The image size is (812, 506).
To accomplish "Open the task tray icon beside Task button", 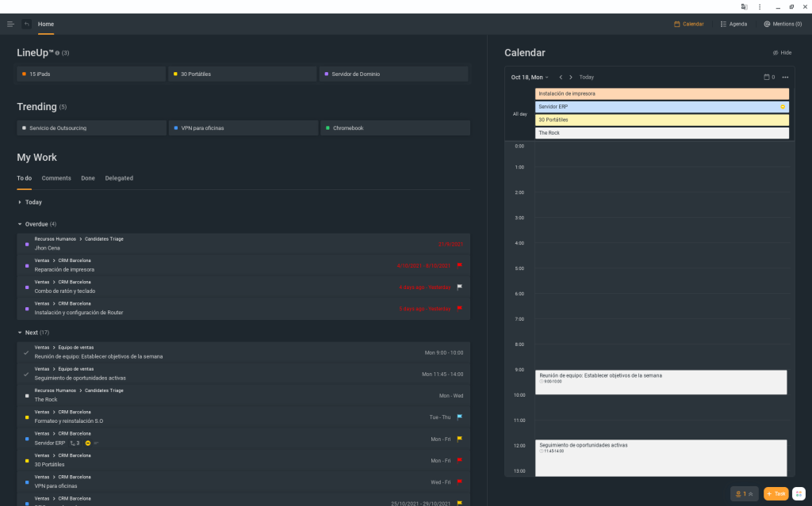I will pos(744,493).
